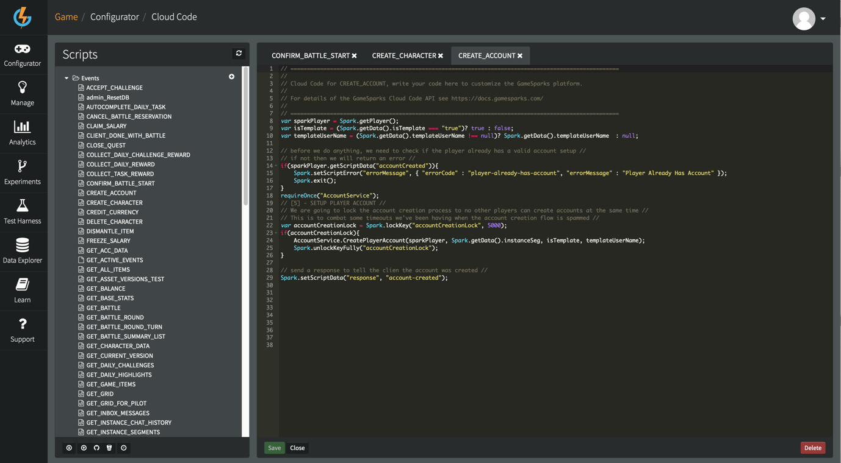This screenshot has height=463, width=841.
Task: Close the CONFIRM_BATTLE_START tab
Action: (354, 55)
